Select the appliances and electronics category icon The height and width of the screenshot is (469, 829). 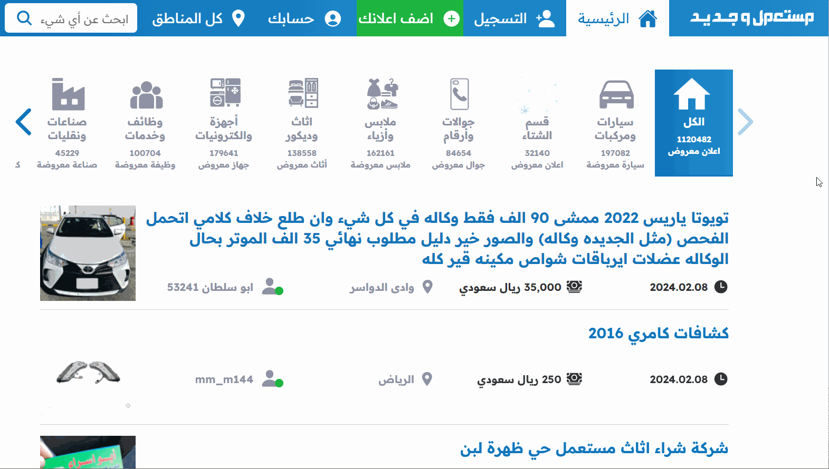(x=225, y=94)
